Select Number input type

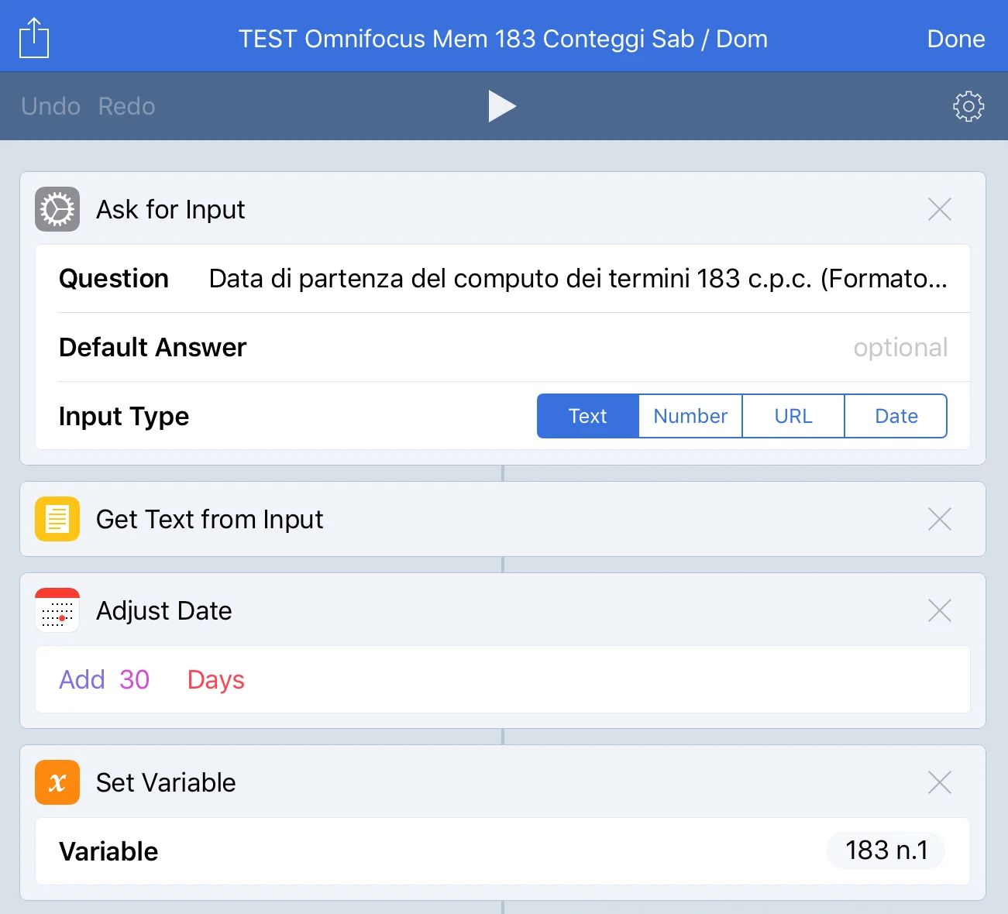tap(690, 416)
